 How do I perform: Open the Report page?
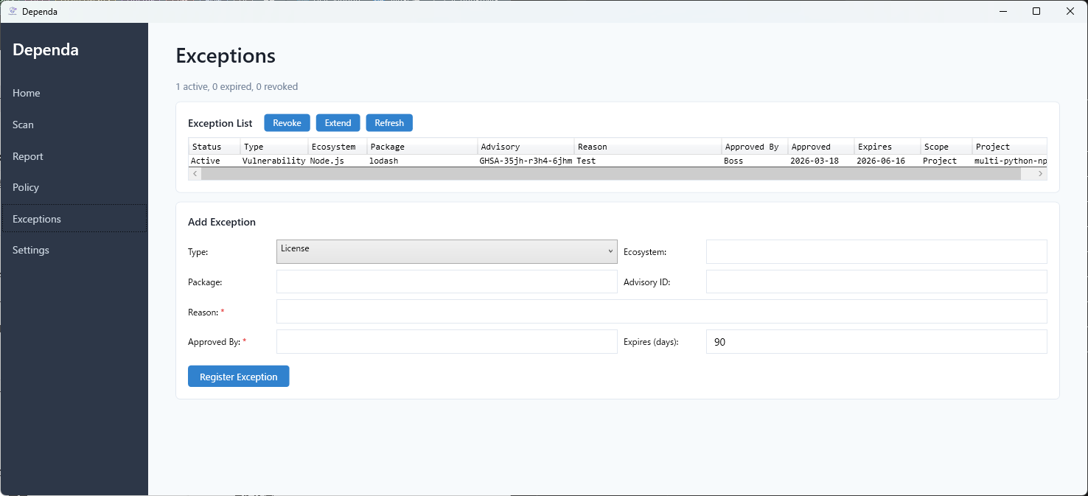[x=28, y=156]
